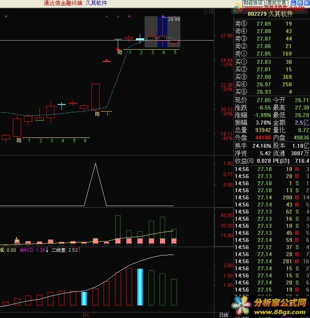Click the 卖② ask row at 27.06

[272, 46]
